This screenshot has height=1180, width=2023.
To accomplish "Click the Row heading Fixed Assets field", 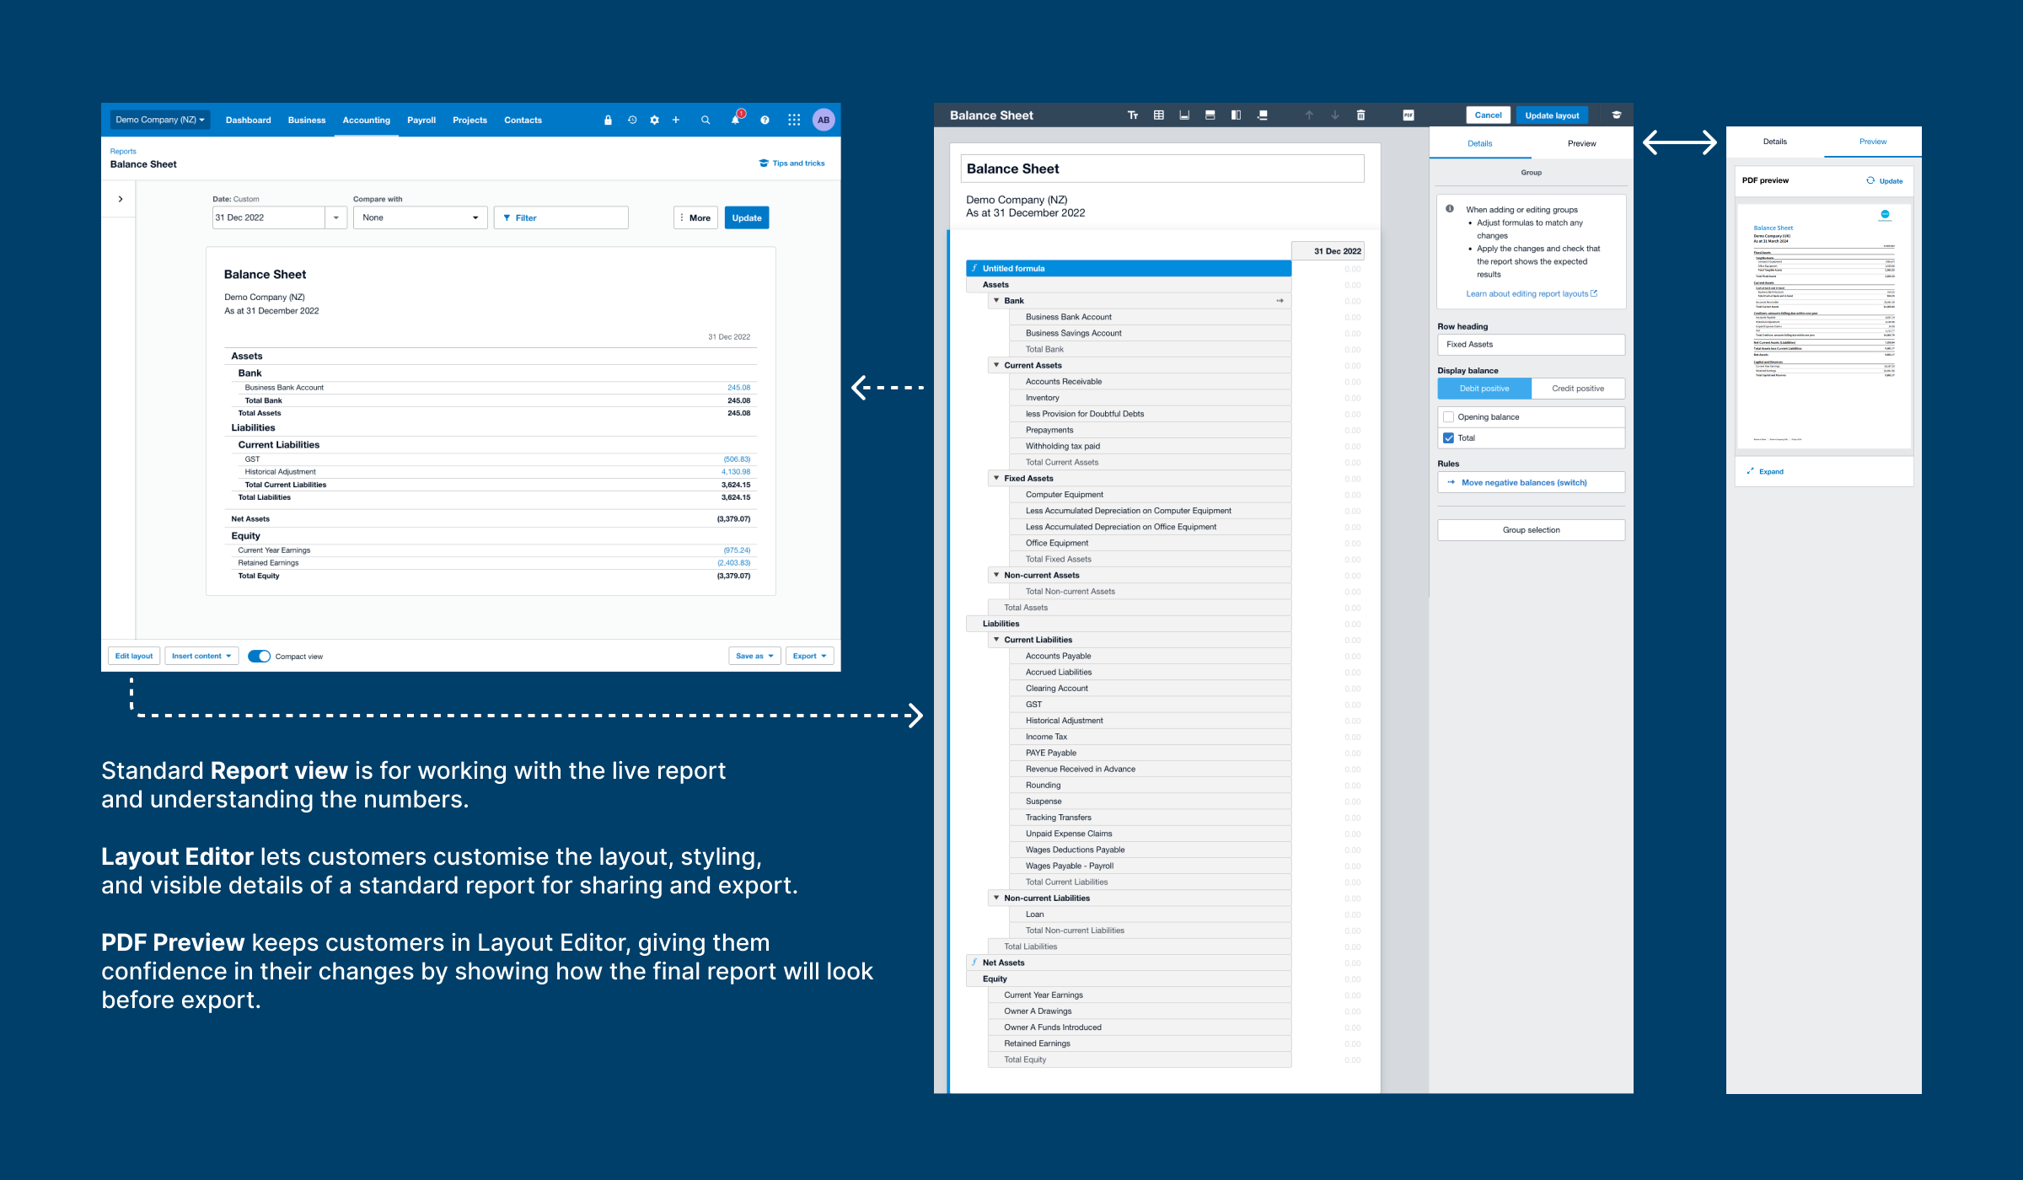I will (x=1531, y=345).
